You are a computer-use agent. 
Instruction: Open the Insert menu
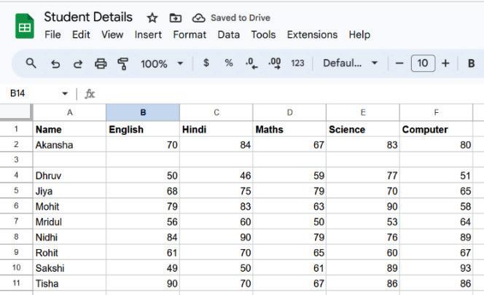click(148, 34)
